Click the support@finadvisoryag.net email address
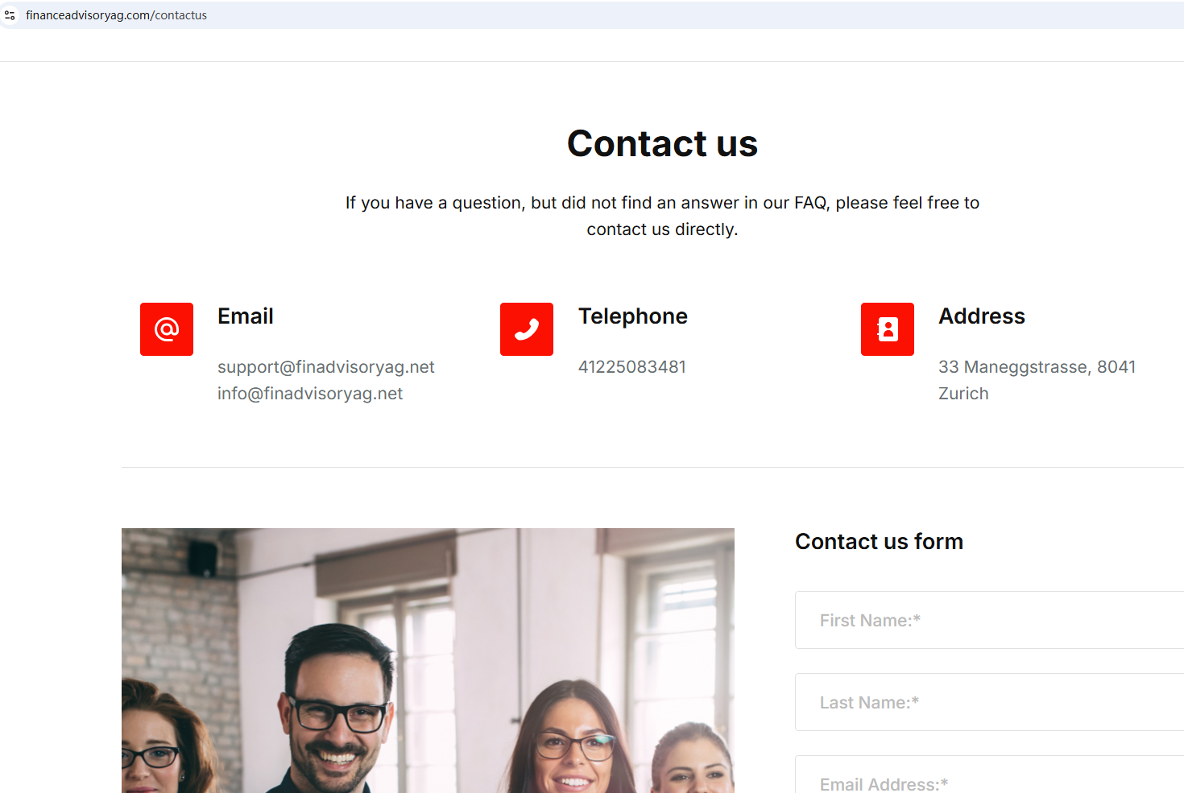The width and height of the screenshot is (1184, 793). (x=326, y=367)
